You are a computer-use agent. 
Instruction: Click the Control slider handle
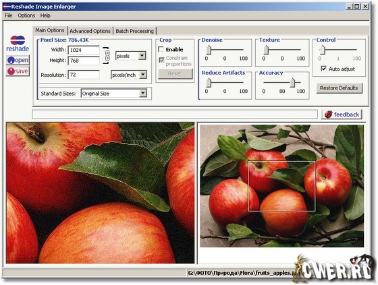323,50
